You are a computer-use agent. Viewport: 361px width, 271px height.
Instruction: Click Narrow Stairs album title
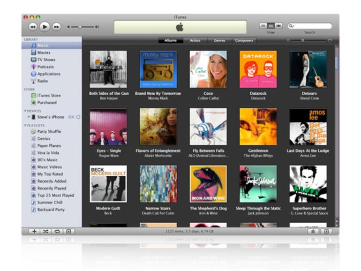[x=158, y=208]
